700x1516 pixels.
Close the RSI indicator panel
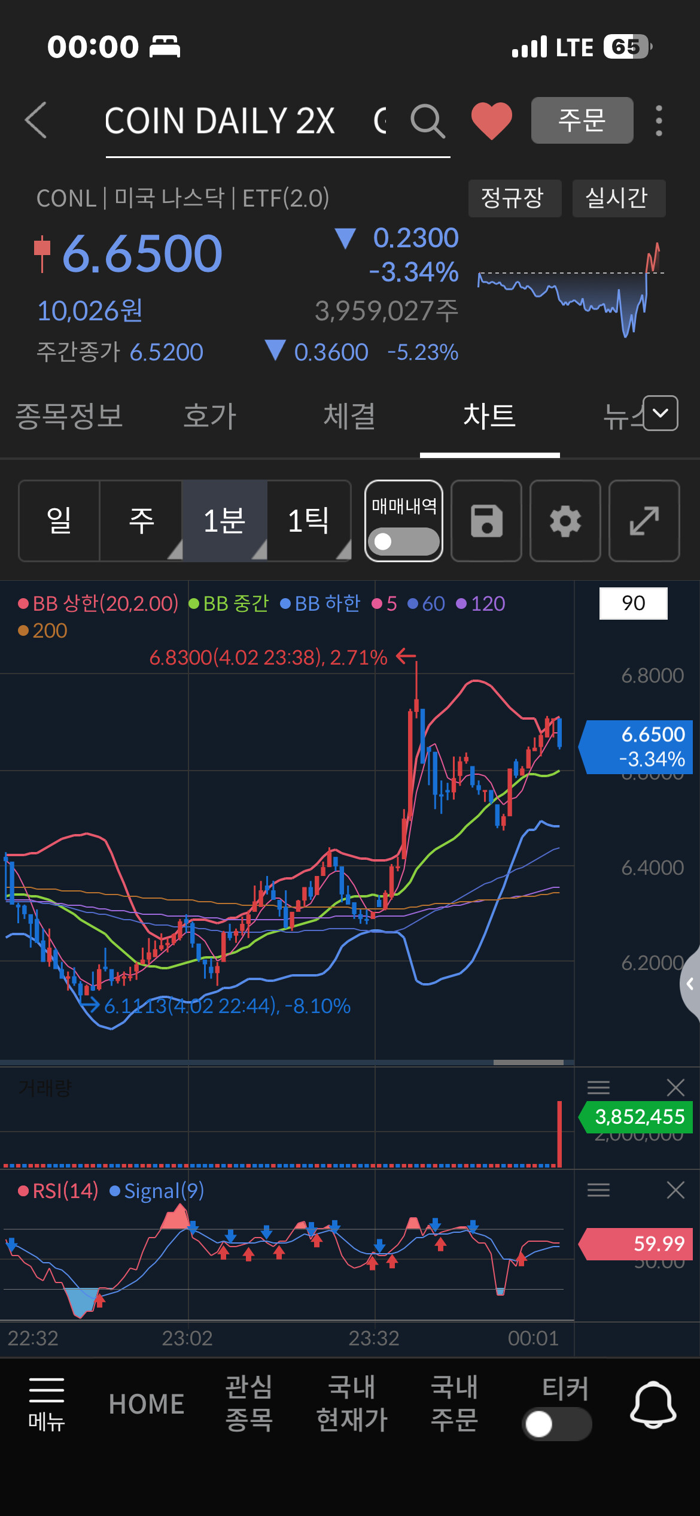click(675, 1190)
